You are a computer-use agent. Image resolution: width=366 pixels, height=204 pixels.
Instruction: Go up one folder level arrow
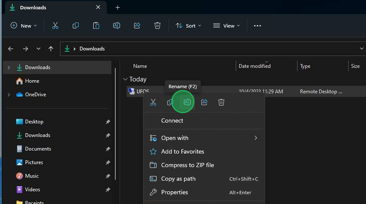point(51,49)
